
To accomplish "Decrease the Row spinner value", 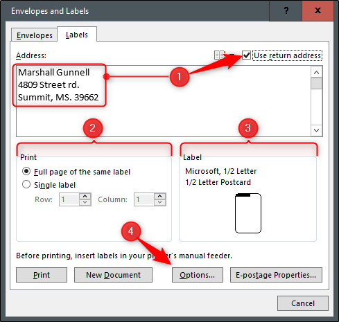I will [x=85, y=202].
